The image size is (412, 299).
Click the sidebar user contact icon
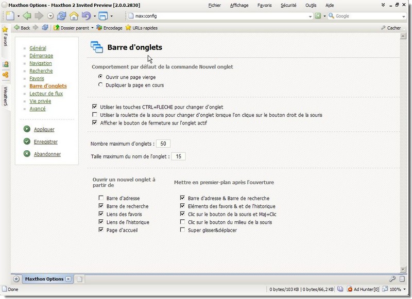5,64
